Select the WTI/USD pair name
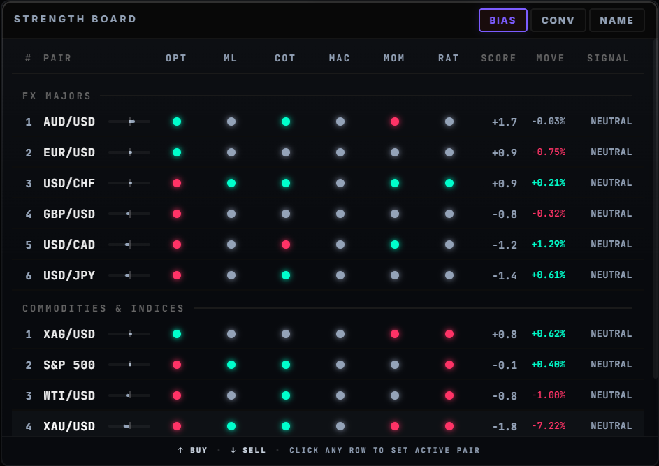Image resolution: width=659 pixels, height=466 pixels. [x=69, y=395]
